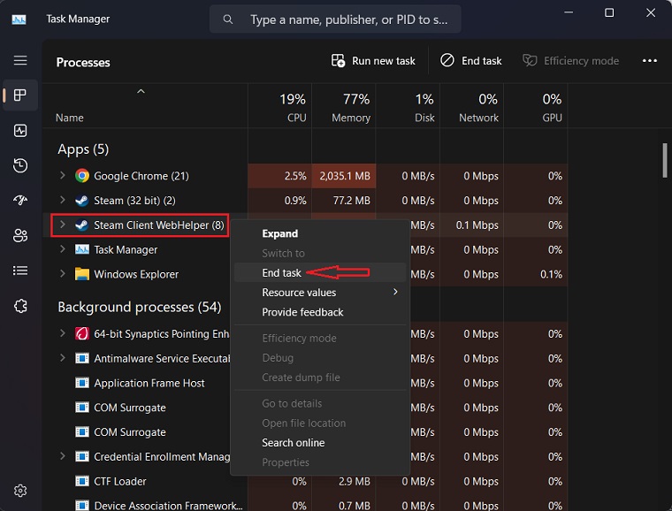Click the vertical scrollbar of process list

coord(665,161)
